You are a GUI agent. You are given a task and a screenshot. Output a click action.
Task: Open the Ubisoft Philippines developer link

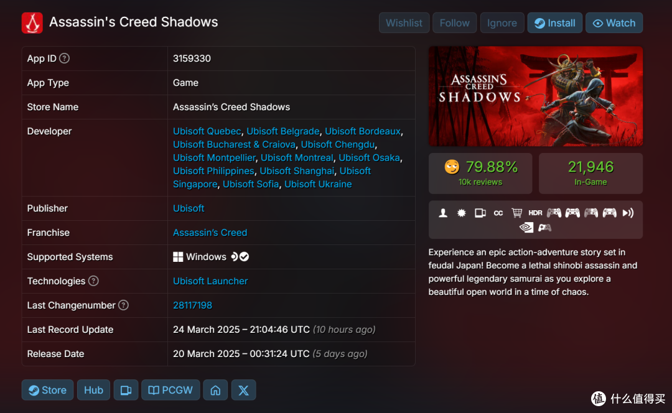(x=213, y=171)
